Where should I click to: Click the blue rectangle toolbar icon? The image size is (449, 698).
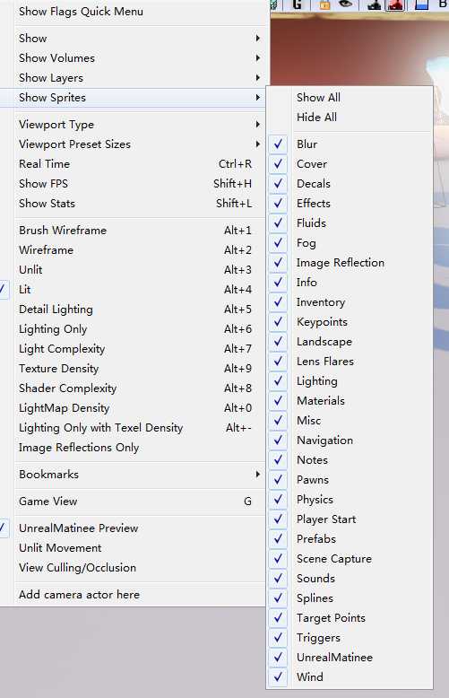(421, 4)
